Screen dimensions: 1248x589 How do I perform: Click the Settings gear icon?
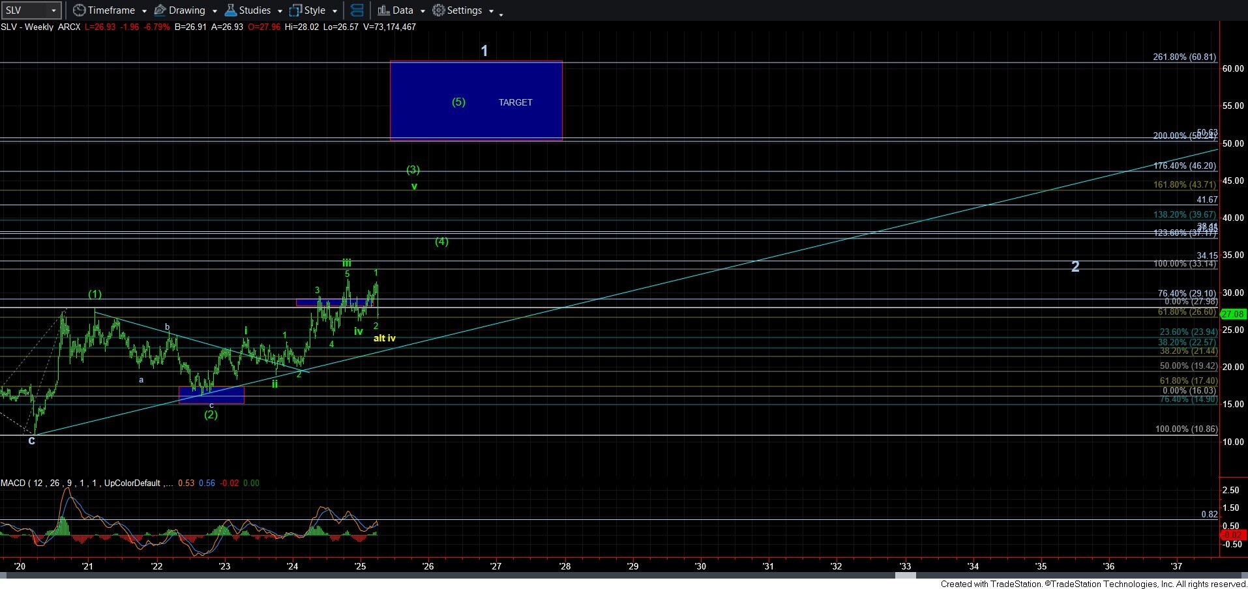pos(439,10)
